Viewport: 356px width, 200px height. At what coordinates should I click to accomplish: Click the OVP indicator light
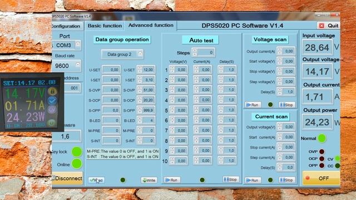click(x=322, y=152)
